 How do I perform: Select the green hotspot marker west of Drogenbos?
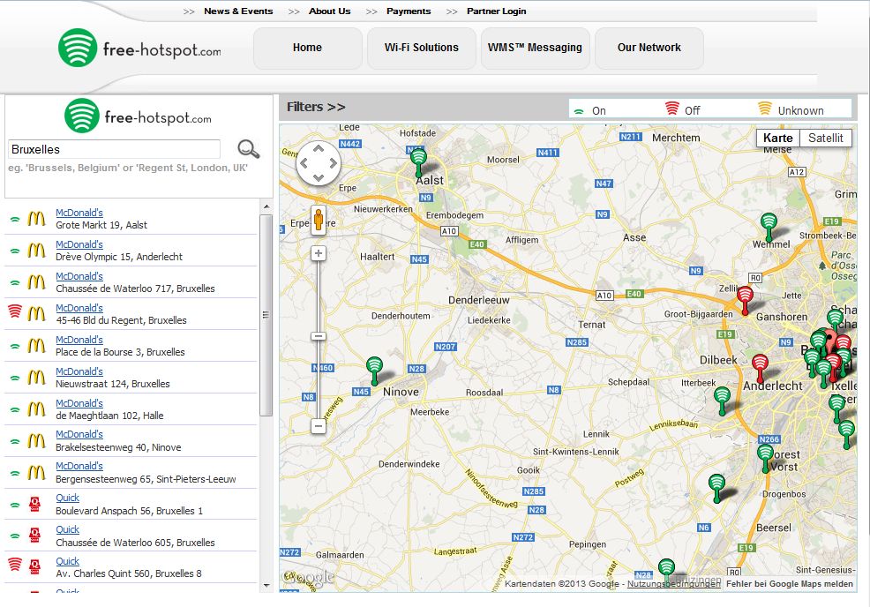pos(716,488)
